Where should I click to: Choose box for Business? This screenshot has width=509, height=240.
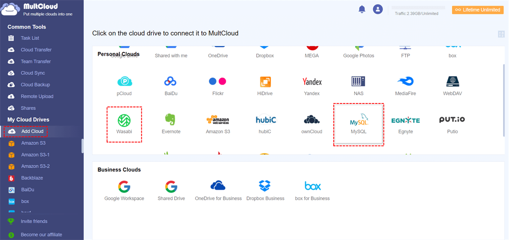[x=312, y=191]
